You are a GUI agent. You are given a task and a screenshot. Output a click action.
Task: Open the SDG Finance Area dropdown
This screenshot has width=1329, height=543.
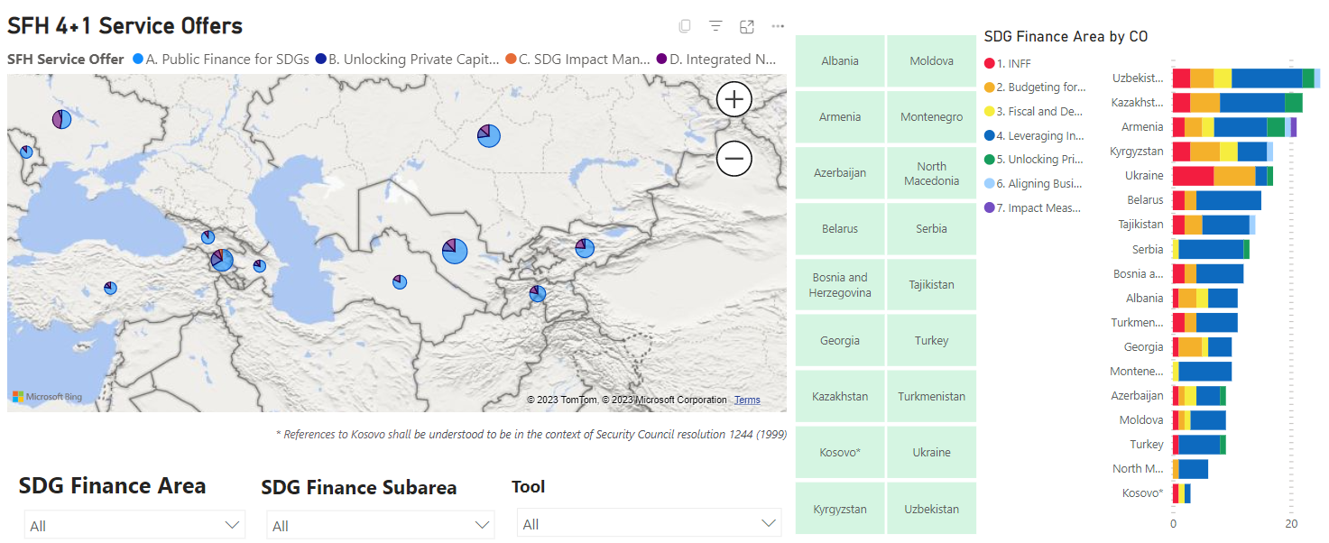pyautogui.click(x=134, y=524)
